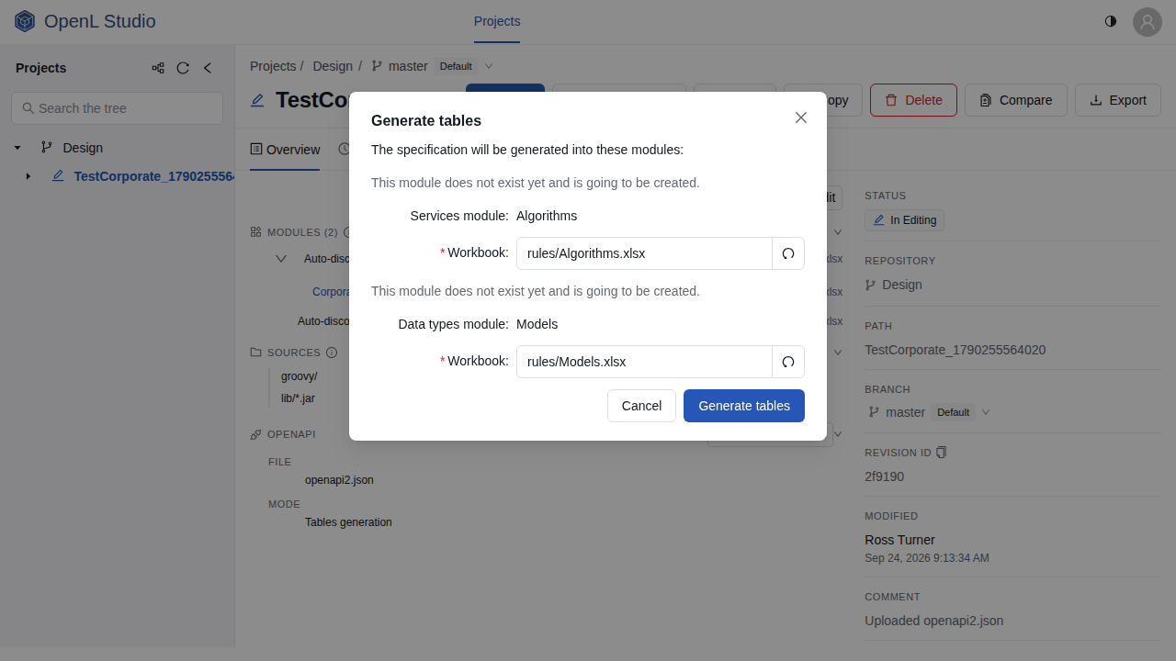1176x661 pixels.
Task: Close the Generate tables dialog
Action: 801,118
